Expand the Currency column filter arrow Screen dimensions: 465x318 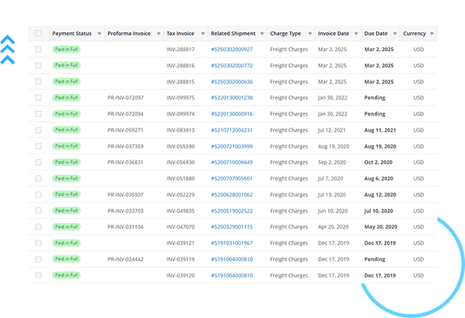tap(431, 34)
